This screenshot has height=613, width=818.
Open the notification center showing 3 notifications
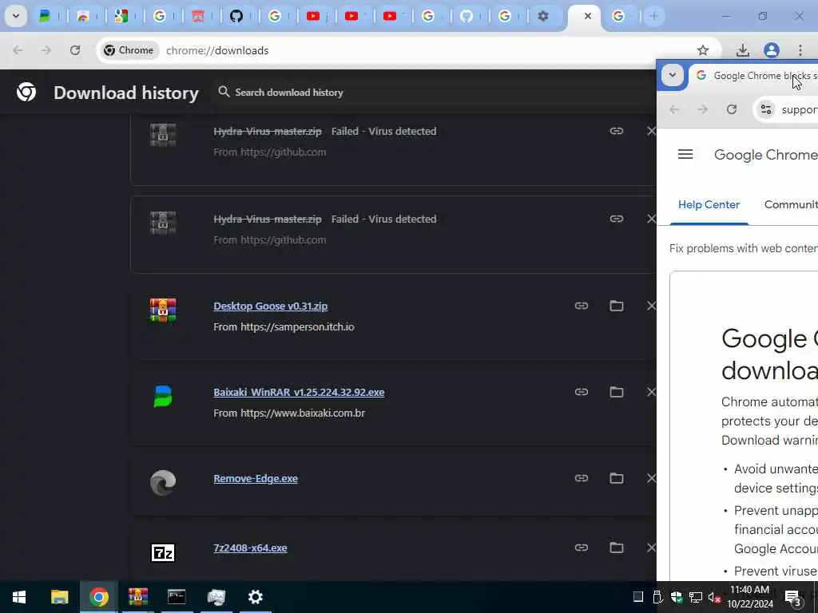click(x=793, y=597)
